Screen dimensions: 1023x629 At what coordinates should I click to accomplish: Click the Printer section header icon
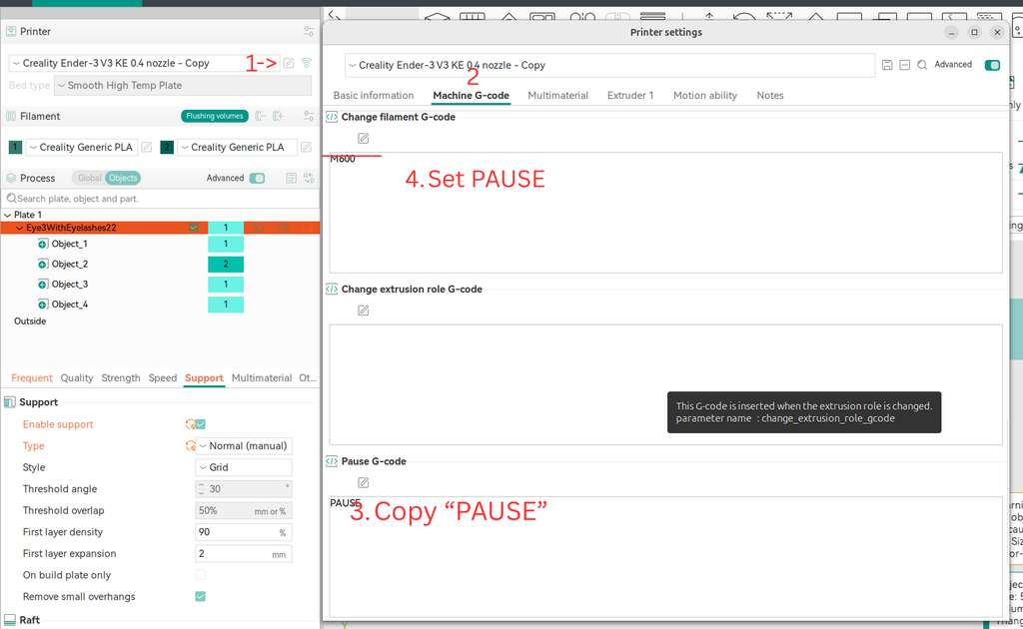tap(11, 31)
